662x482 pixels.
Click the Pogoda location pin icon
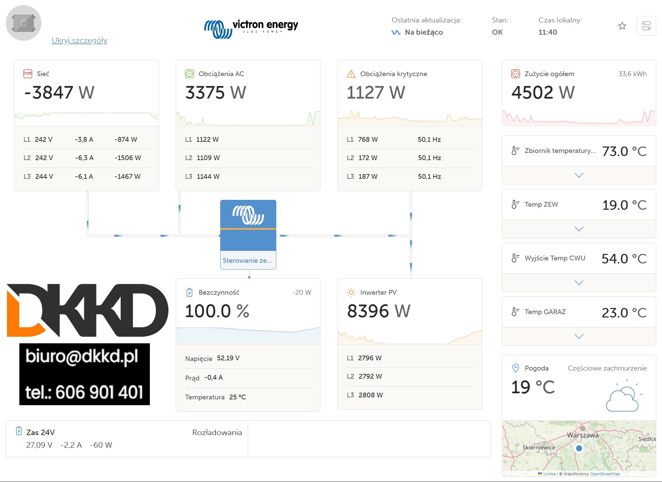coord(516,368)
